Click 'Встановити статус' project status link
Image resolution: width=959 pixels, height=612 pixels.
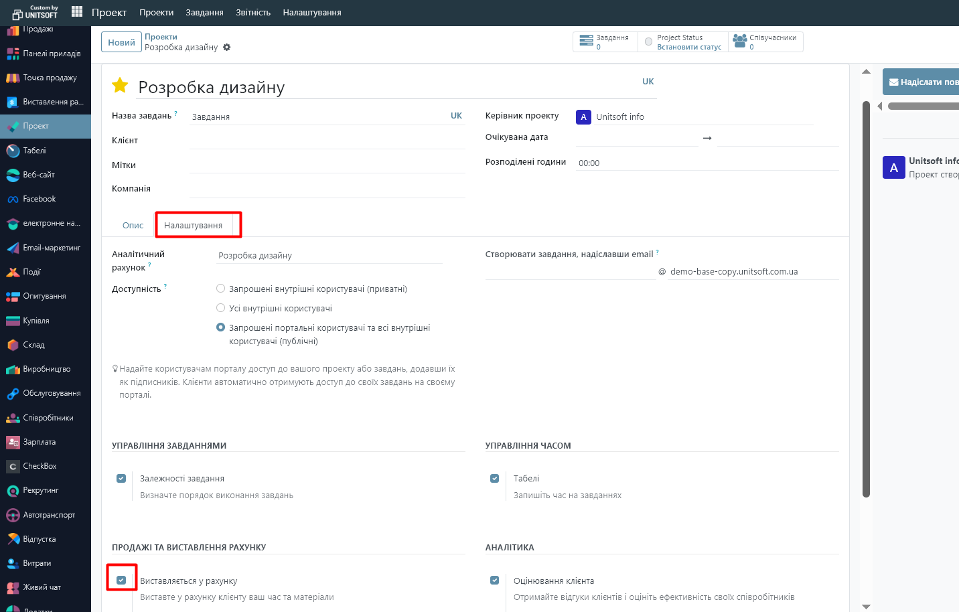point(689,47)
